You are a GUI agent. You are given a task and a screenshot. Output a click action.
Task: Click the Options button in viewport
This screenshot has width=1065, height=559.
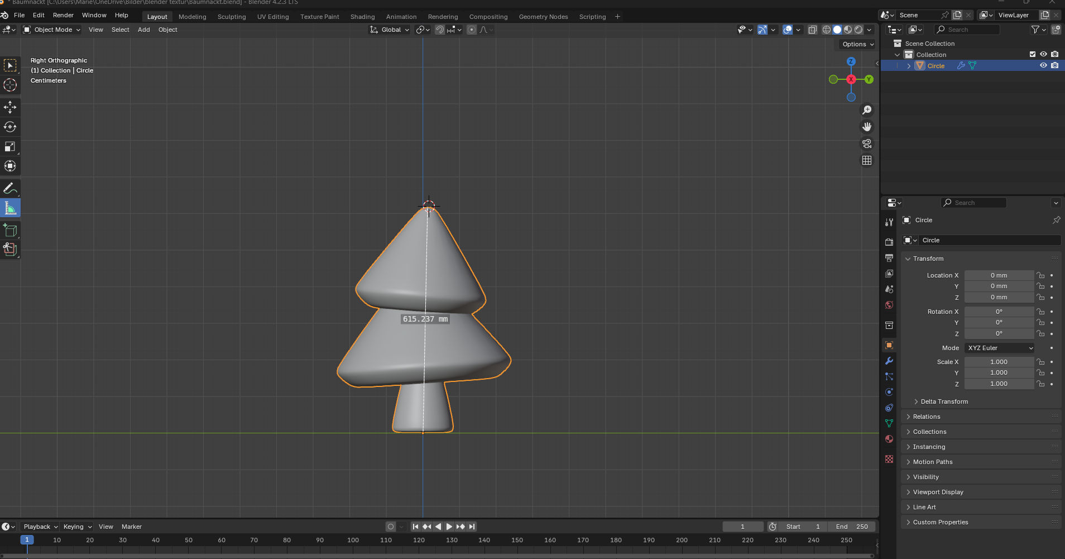coord(857,44)
